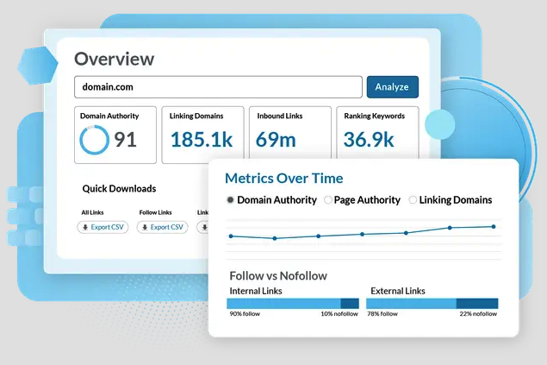
Task: Click the 10% nofollow label
Action: tap(339, 313)
